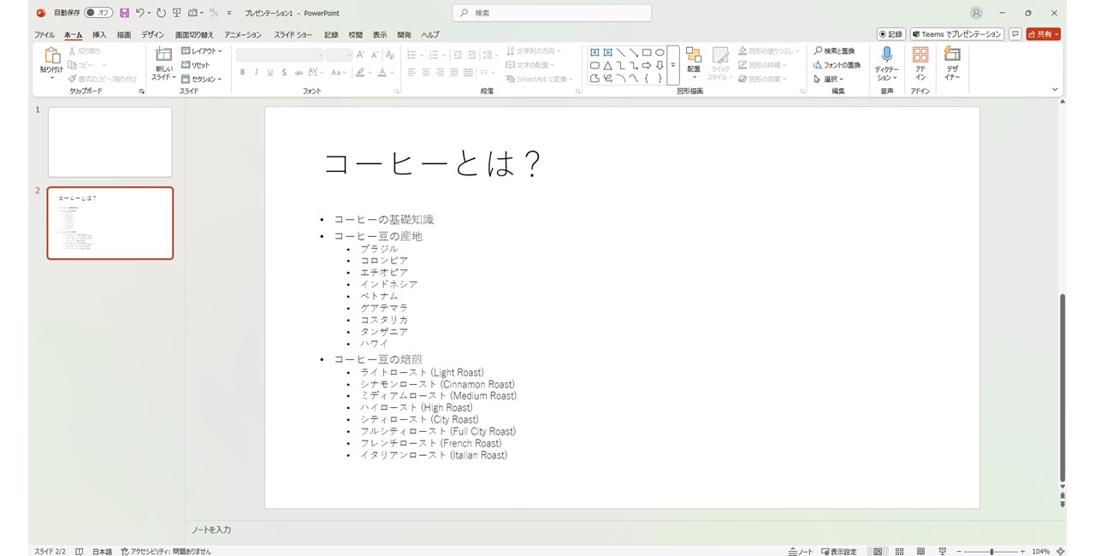
Task: Switch to Slide Show (スライド ショー) tab
Action: (293, 35)
